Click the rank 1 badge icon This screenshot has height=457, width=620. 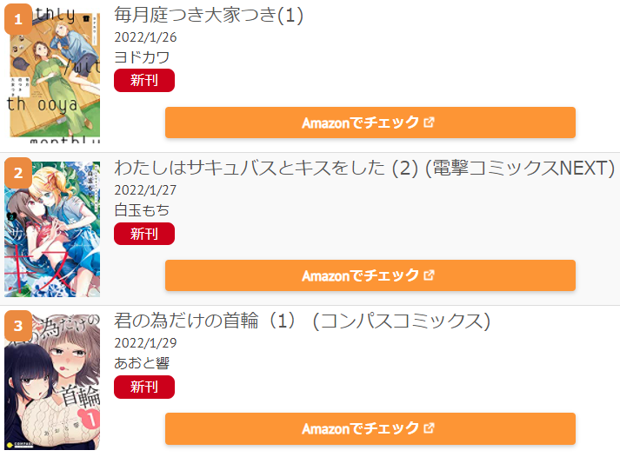[18, 19]
